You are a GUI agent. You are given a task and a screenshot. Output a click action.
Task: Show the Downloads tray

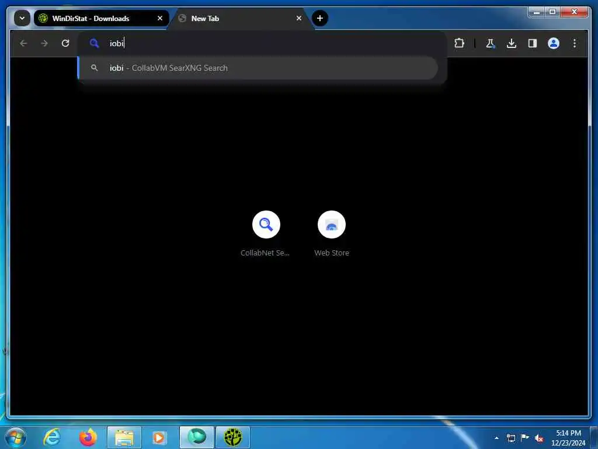click(512, 43)
